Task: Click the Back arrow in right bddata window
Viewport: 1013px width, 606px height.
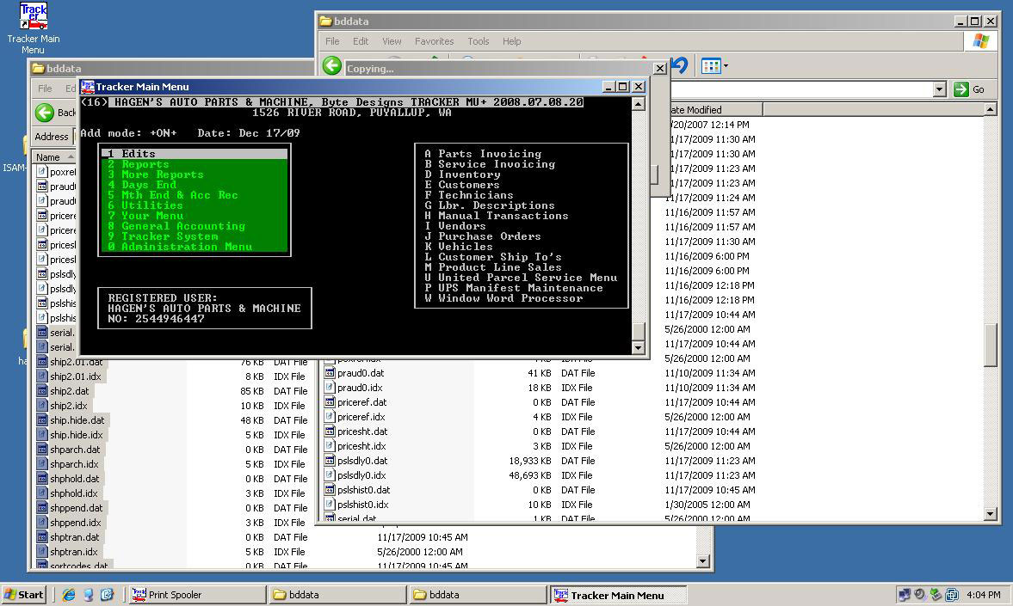Action: (332, 66)
